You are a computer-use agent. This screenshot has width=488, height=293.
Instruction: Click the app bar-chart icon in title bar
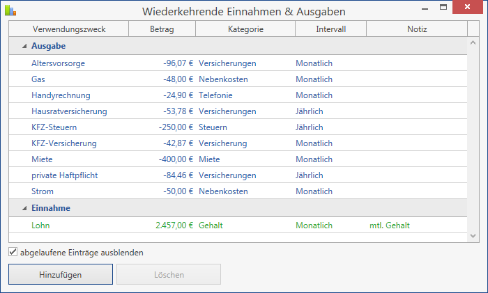pyautogui.click(x=10, y=10)
